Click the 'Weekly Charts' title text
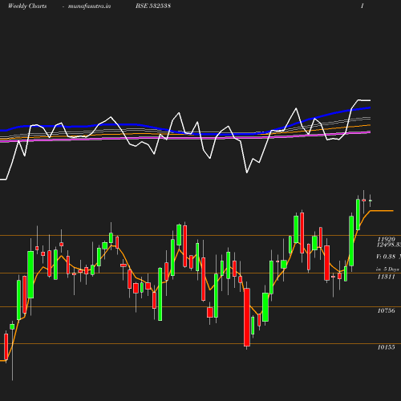 [27, 6]
